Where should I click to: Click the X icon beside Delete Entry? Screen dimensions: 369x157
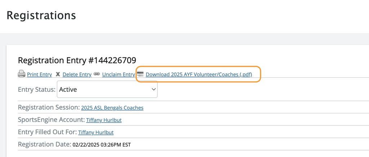coord(58,74)
